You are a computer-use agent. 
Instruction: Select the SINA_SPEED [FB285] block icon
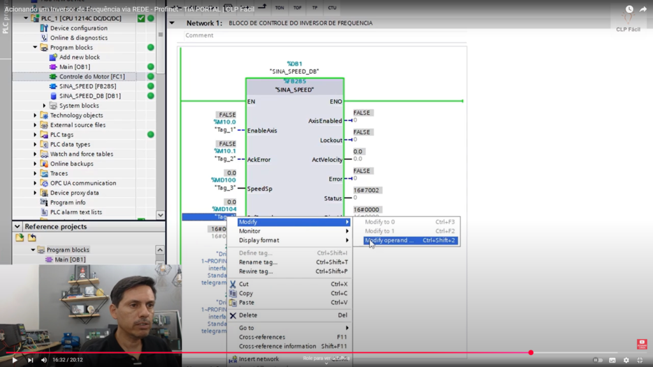pos(53,86)
